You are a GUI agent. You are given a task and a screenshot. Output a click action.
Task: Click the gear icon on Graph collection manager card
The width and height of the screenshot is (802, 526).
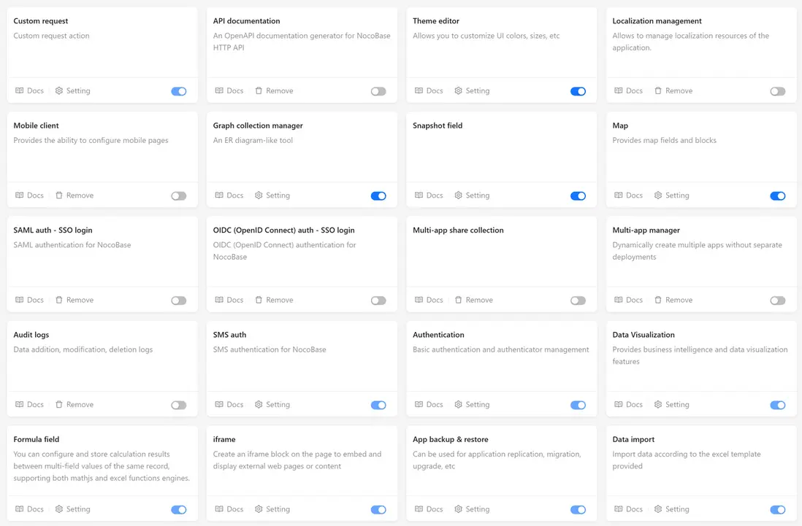259,196
